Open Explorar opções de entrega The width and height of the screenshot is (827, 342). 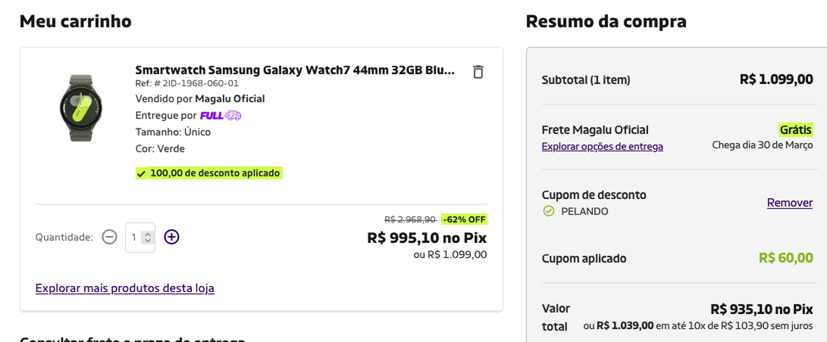(602, 146)
